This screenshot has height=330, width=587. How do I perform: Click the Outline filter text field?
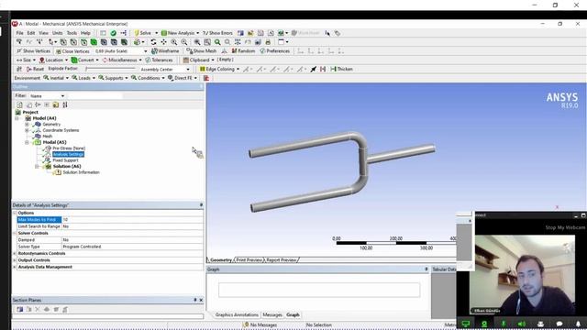pyautogui.click(x=94, y=95)
